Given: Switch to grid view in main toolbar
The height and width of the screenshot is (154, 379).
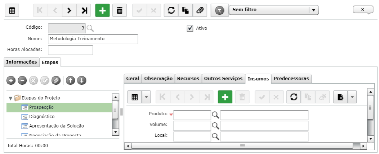Looking at the screenshot, I should coord(12,11).
